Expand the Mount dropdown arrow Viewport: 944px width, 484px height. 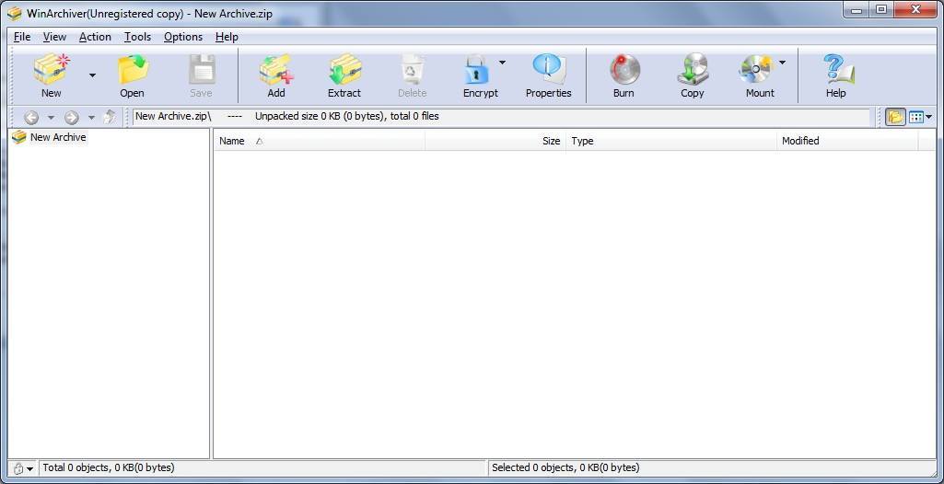pos(782,62)
